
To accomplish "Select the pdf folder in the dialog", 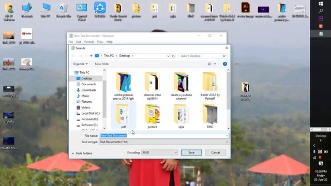I will coord(124,116).
